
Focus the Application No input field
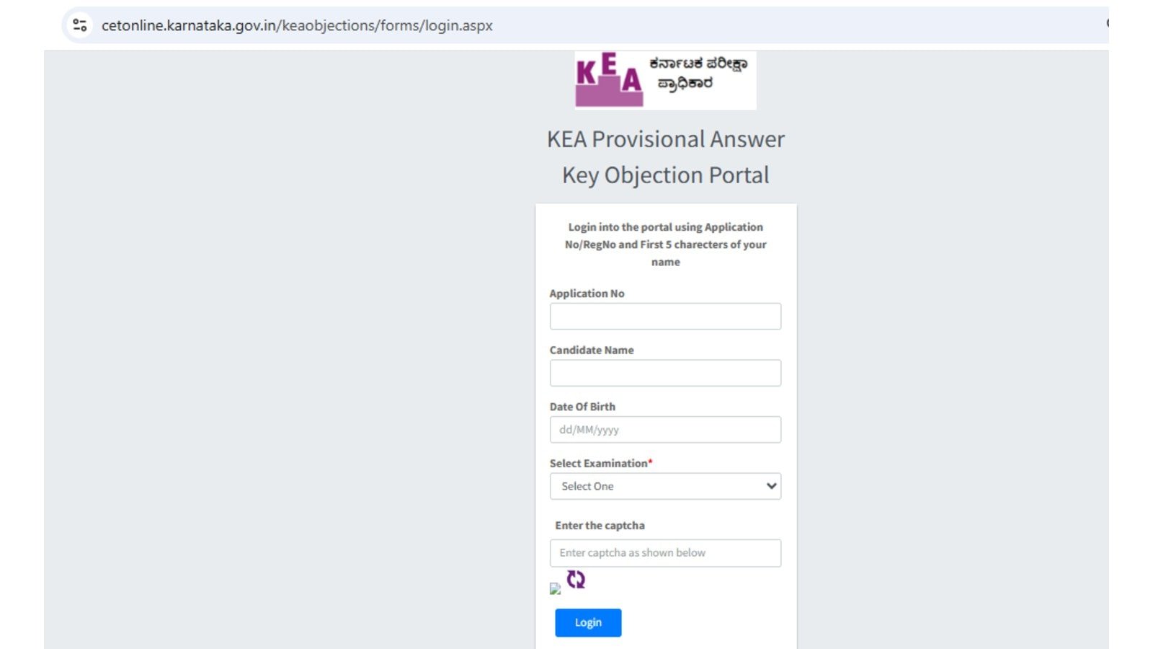coord(664,317)
